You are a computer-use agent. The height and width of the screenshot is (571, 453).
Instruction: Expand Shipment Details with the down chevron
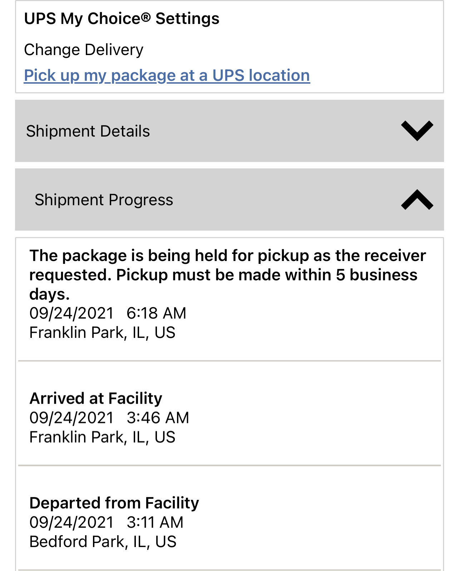417,131
